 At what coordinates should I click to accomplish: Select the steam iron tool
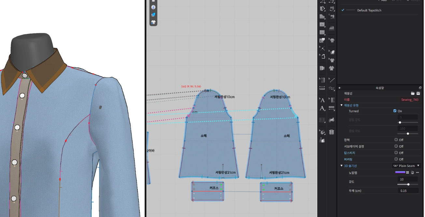[332, 28]
